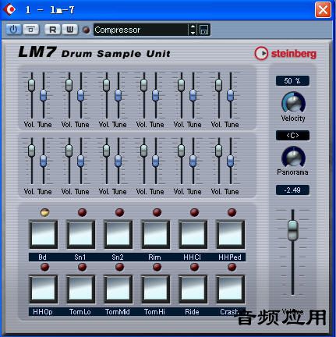Trigger the Bd drum pad
This screenshot has height=337, width=336.
[x=43, y=235]
